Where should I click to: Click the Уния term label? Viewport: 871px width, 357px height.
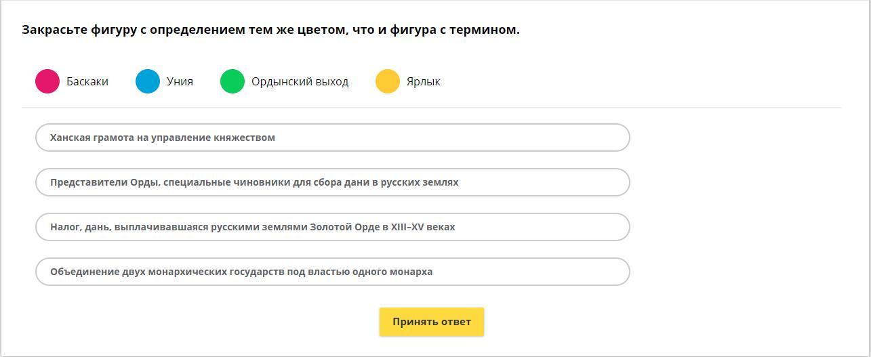click(x=180, y=81)
